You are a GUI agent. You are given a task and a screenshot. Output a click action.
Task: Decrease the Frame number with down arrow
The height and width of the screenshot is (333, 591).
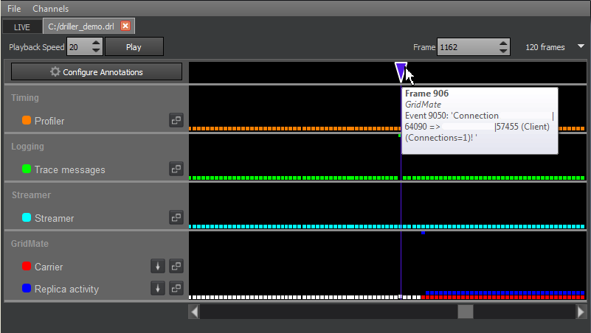coord(503,52)
